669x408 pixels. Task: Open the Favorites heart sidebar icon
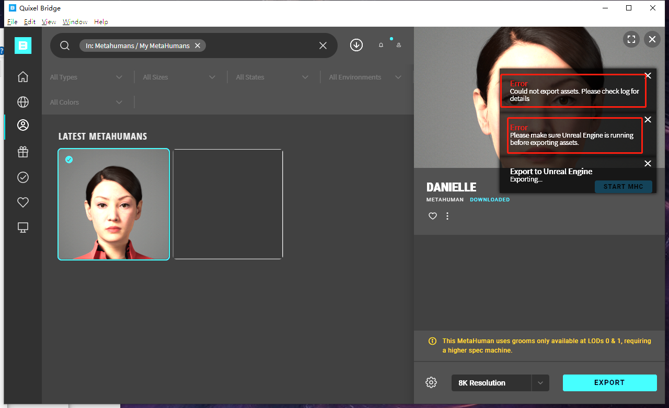click(23, 202)
